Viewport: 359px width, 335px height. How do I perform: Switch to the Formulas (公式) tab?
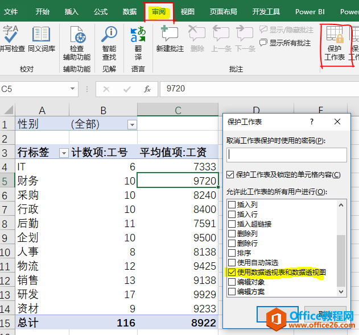[x=101, y=11]
